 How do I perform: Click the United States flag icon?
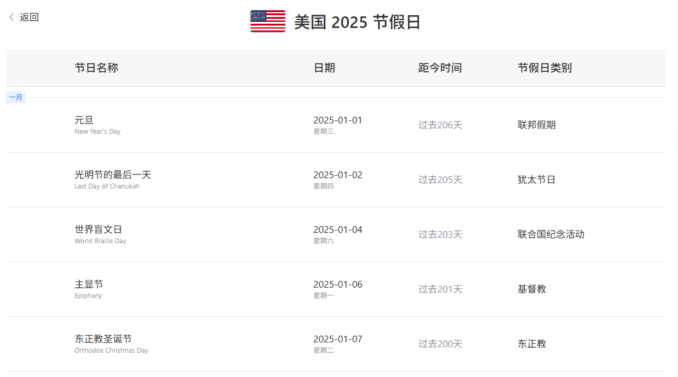point(268,21)
